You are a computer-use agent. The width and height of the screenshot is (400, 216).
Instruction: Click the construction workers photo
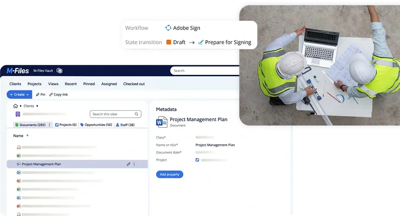click(320, 65)
